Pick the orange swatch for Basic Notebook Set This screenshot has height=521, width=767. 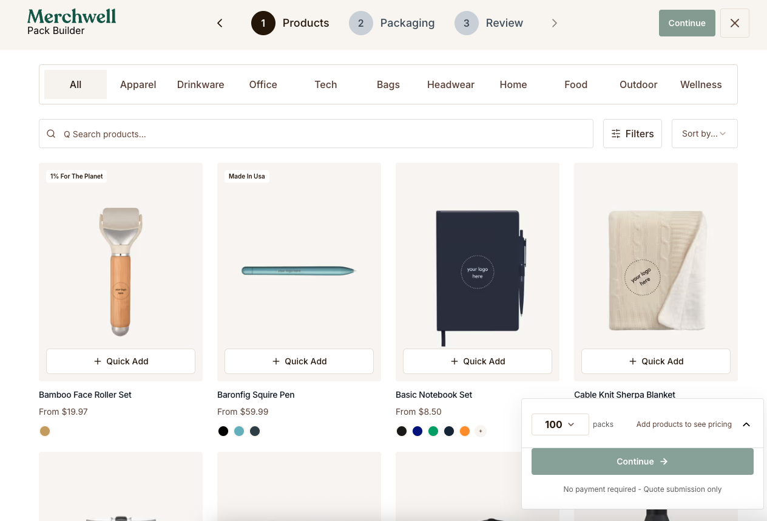click(x=465, y=431)
